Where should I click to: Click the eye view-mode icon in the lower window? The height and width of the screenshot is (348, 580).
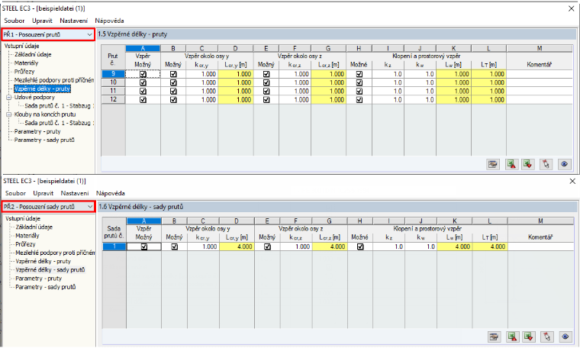[x=565, y=337]
